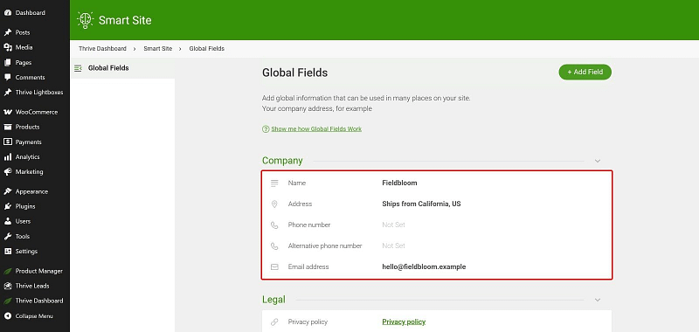
Task: Click the Comments bubble icon
Action: (8, 77)
